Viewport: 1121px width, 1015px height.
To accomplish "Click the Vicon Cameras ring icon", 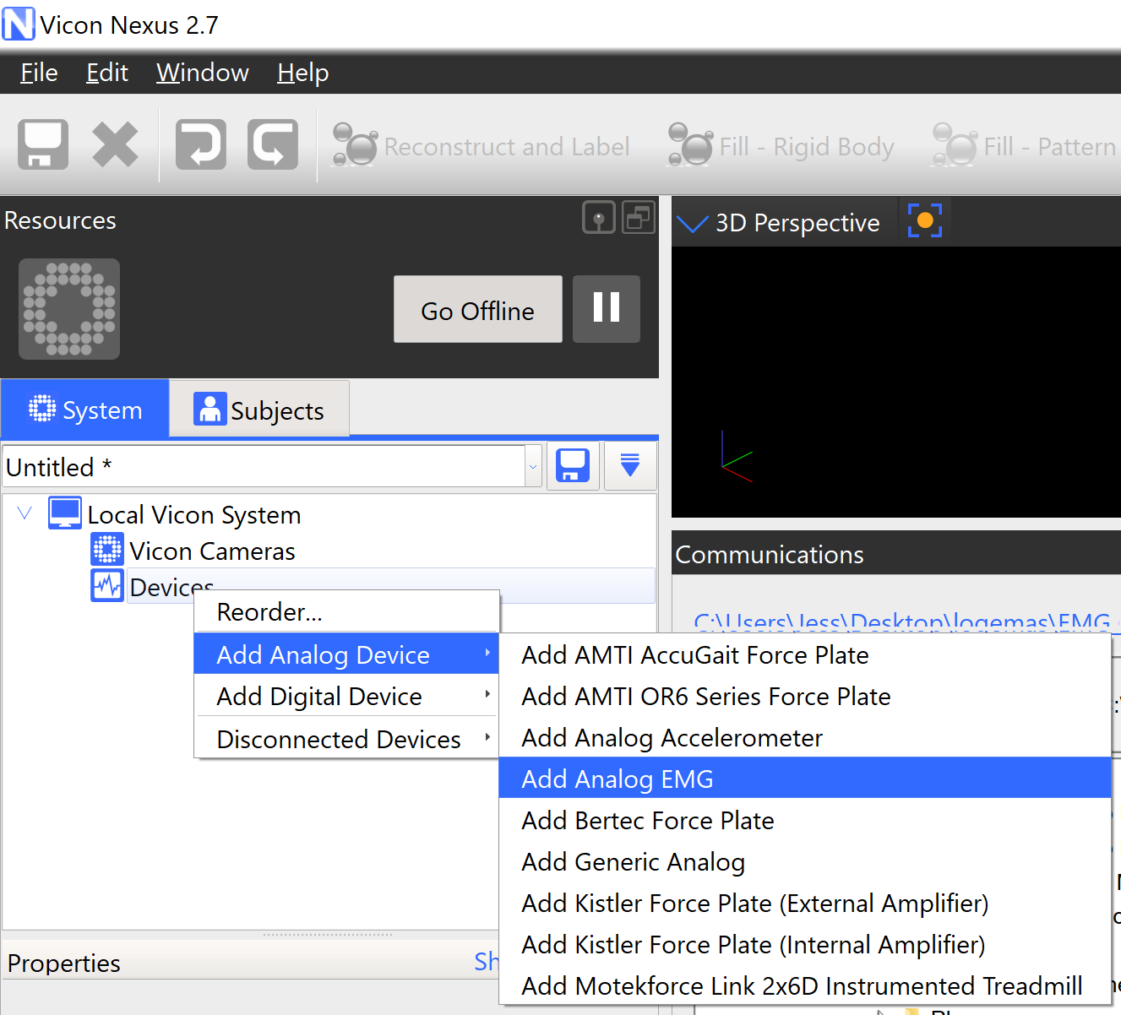I will pyautogui.click(x=107, y=550).
